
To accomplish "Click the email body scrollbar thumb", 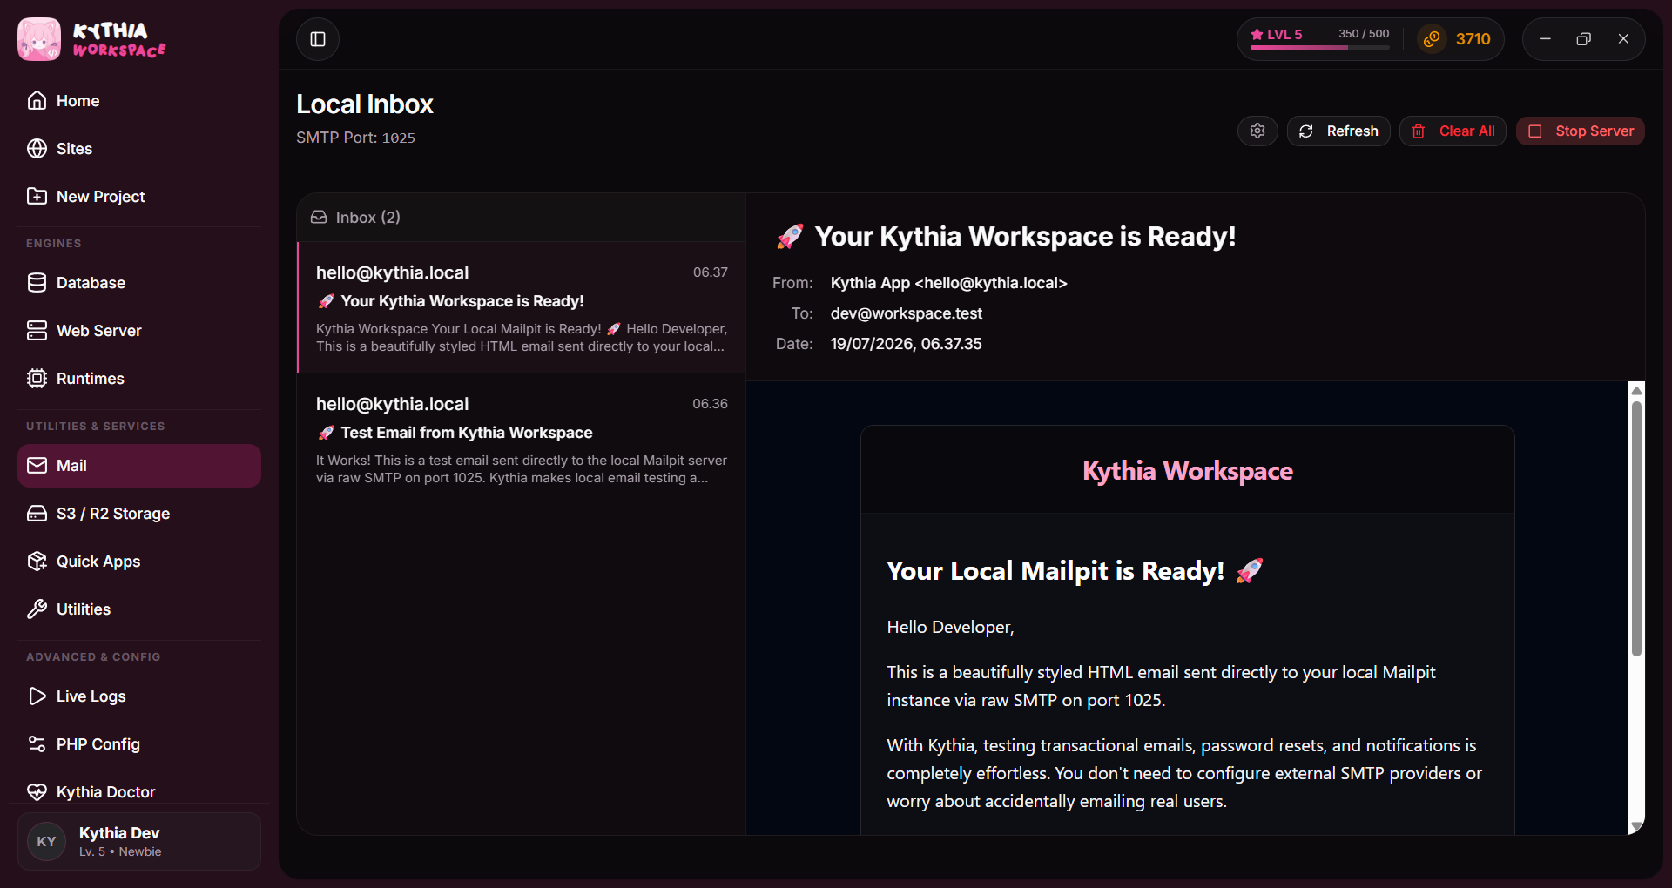I will pos(1636,528).
